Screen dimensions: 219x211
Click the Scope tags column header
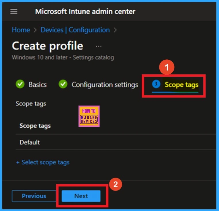pos(35,126)
